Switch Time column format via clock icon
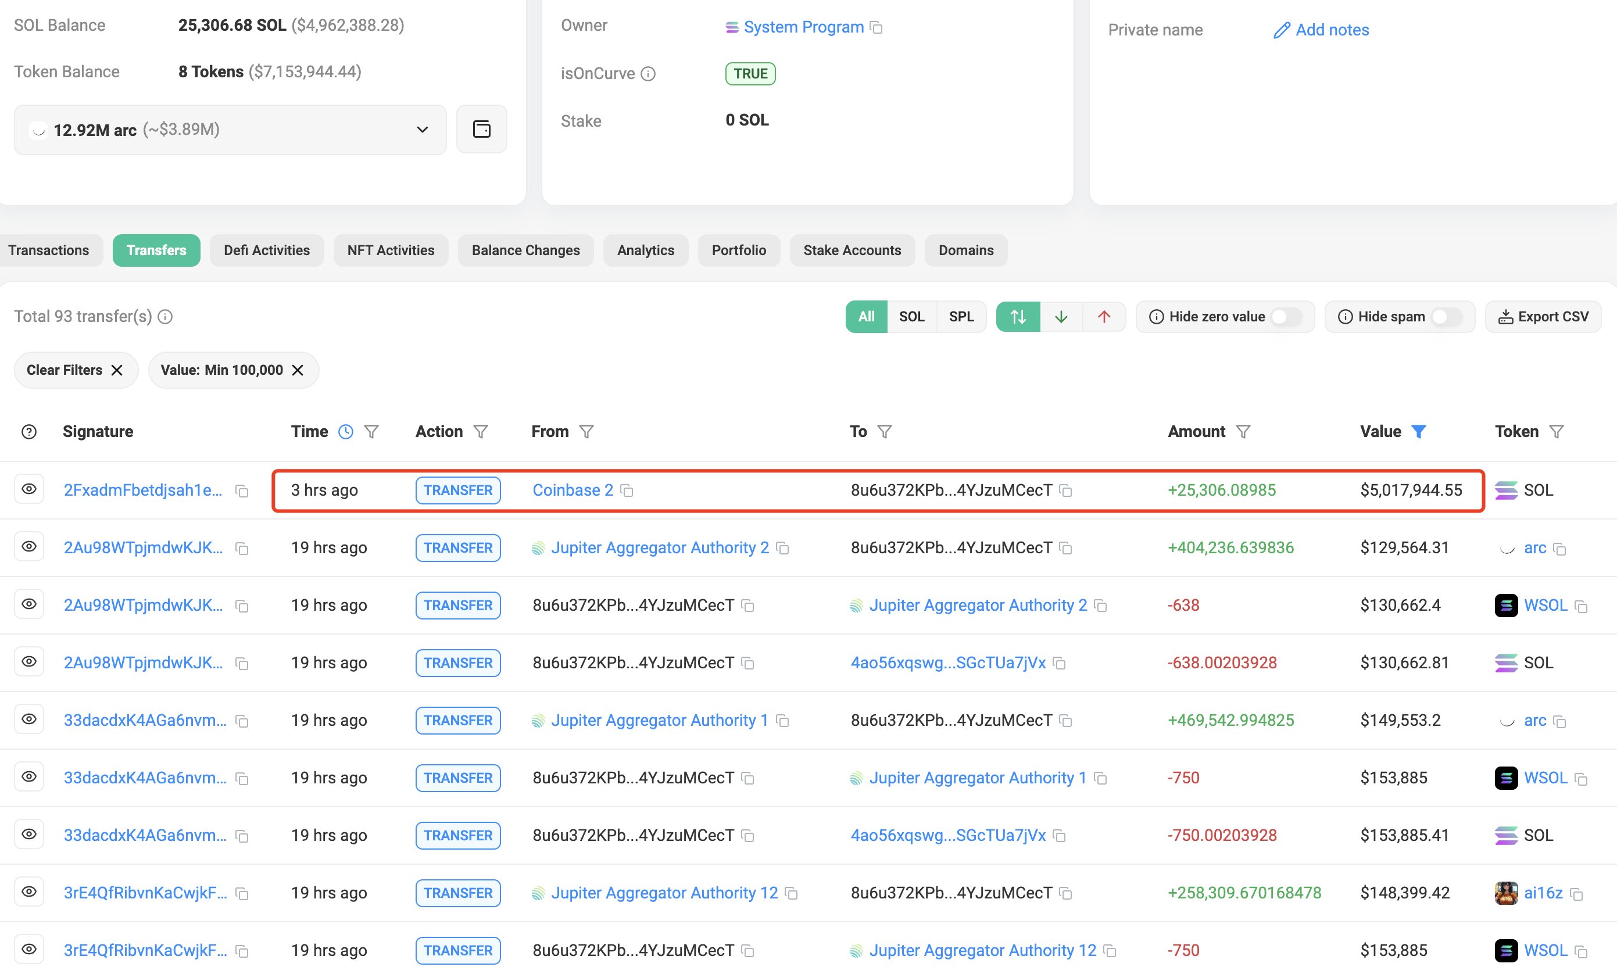The height and width of the screenshot is (974, 1617). [x=346, y=432]
